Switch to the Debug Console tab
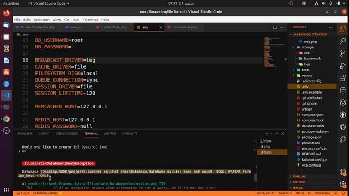349x196 pixels. click(x=67, y=134)
